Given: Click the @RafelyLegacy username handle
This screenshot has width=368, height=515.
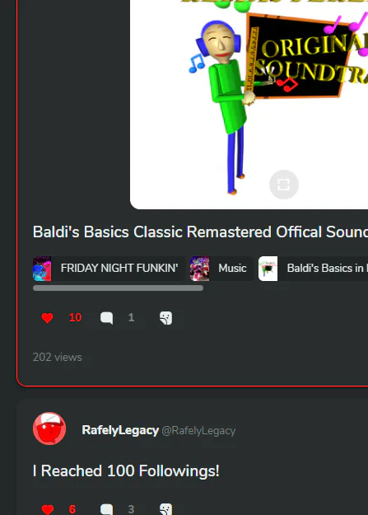Looking at the screenshot, I should 198,431.
